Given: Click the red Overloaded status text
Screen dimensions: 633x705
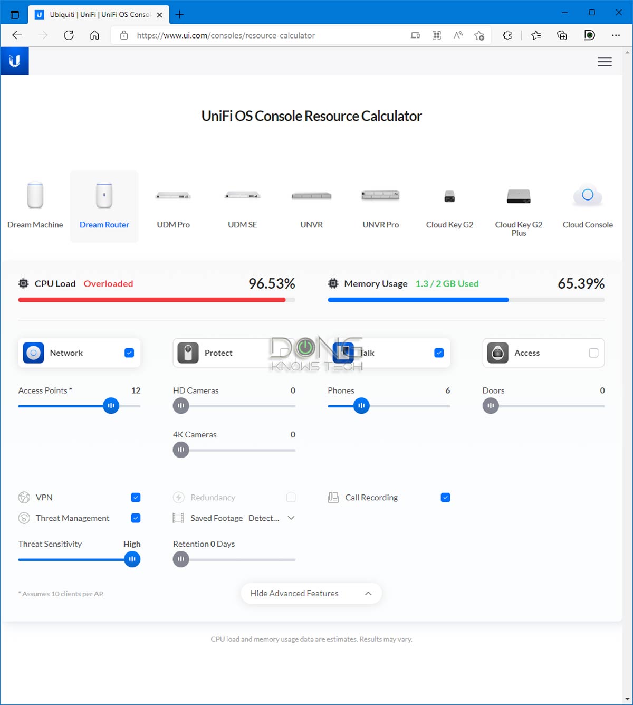Looking at the screenshot, I should point(108,283).
